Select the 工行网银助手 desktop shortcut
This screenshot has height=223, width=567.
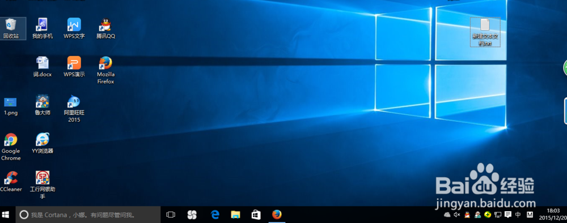(43, 185)
